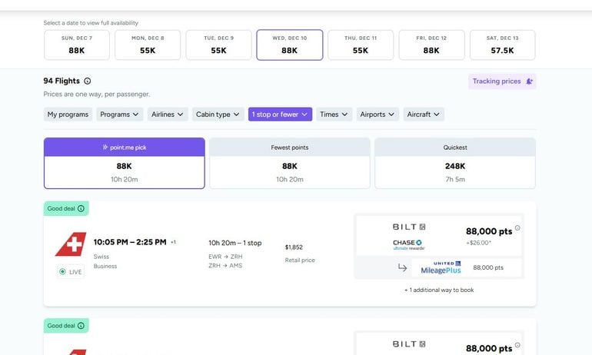Click Good deal info icon on first flight
Screen dimensions: 592x355
point(81,208)
